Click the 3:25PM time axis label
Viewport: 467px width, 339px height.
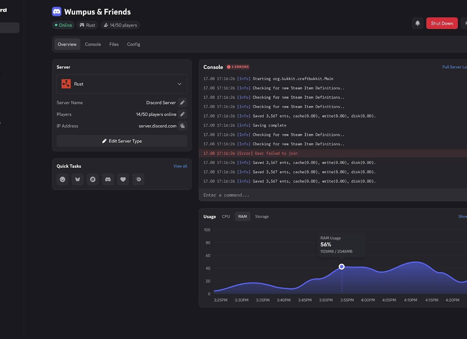[x=220, y=300]
